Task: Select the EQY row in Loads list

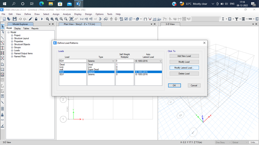Action: (x=73, y=74)
